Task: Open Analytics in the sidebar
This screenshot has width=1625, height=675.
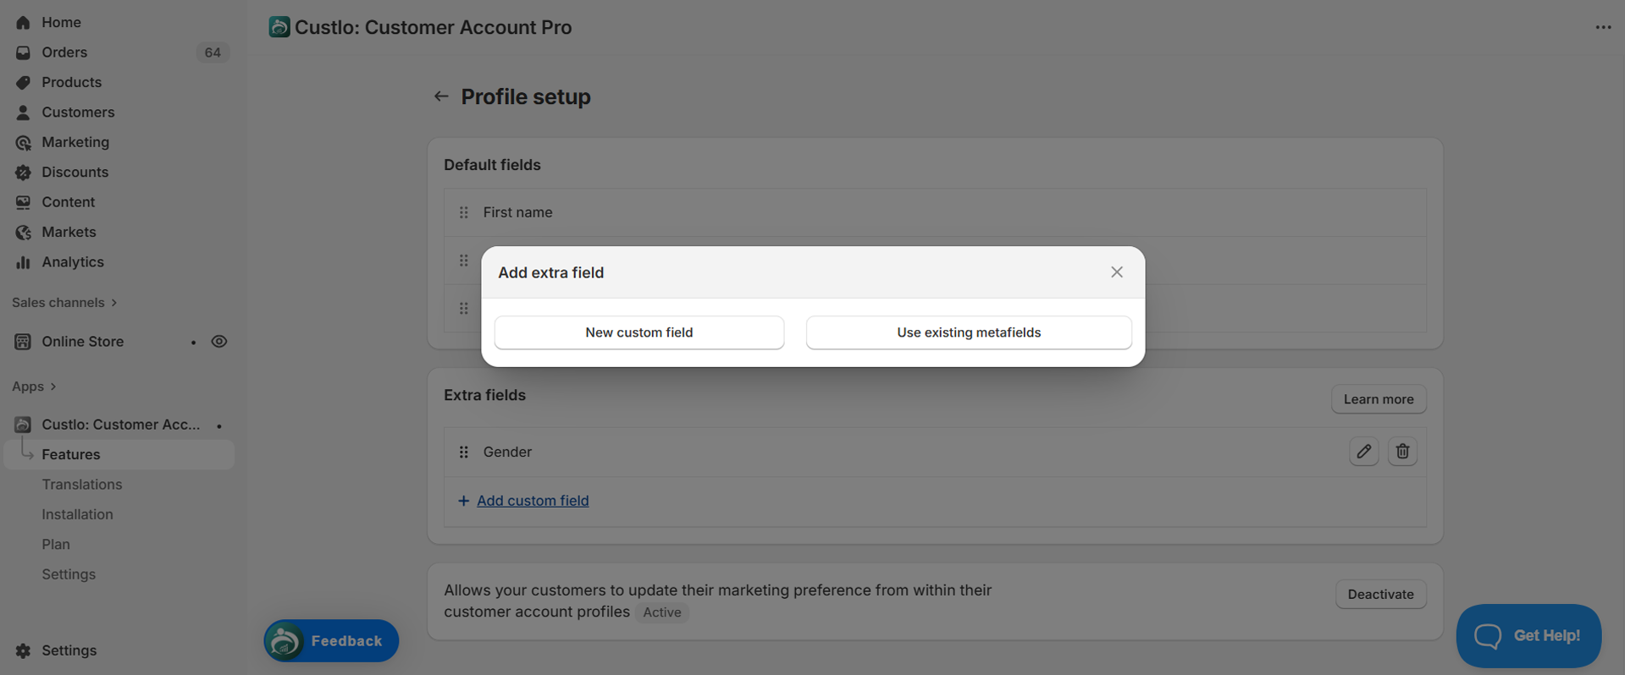Action: [x=73, y=262]
